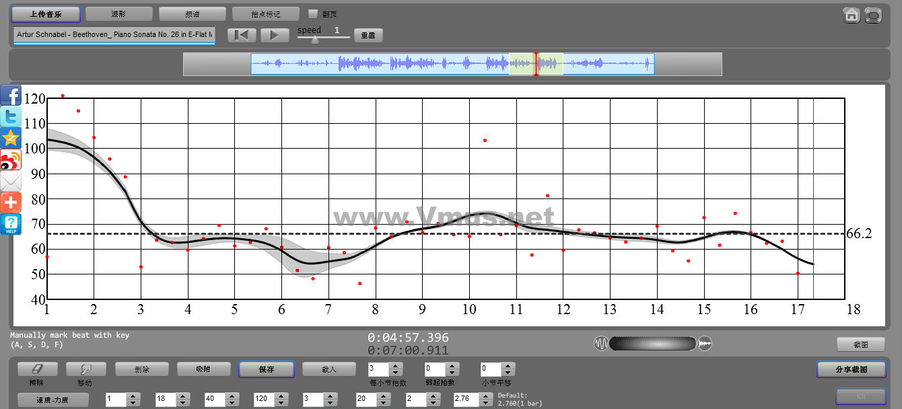Screen dimensions: 902x409
Task: Switch to the 波形 waveform view
Action: pyautogui.click(x=118, y=13)
